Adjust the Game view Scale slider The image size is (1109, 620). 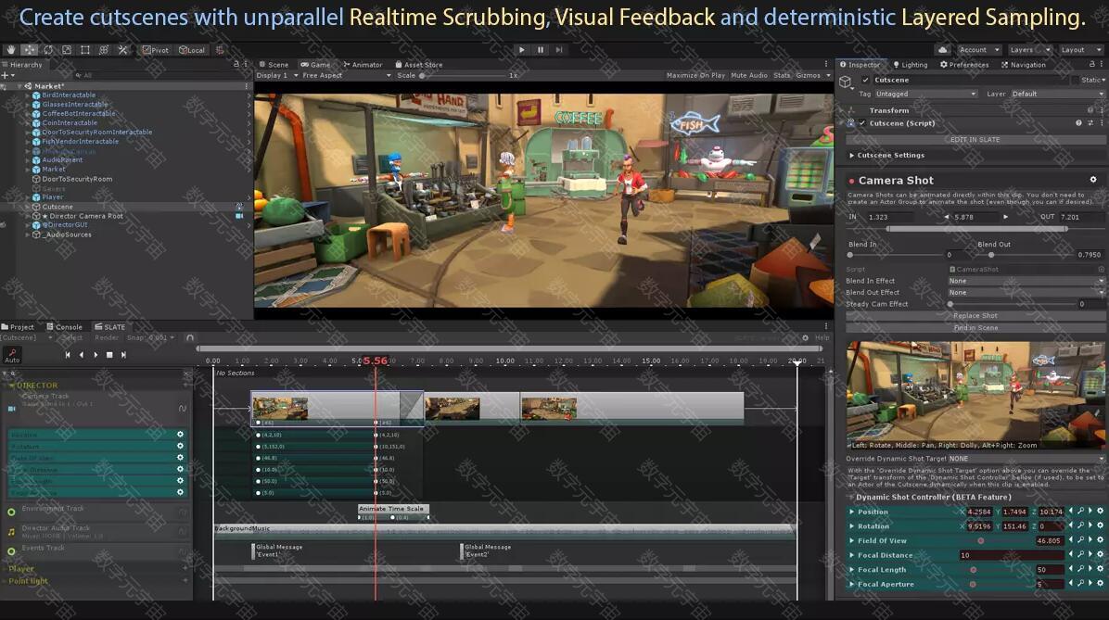coord(464,76)
